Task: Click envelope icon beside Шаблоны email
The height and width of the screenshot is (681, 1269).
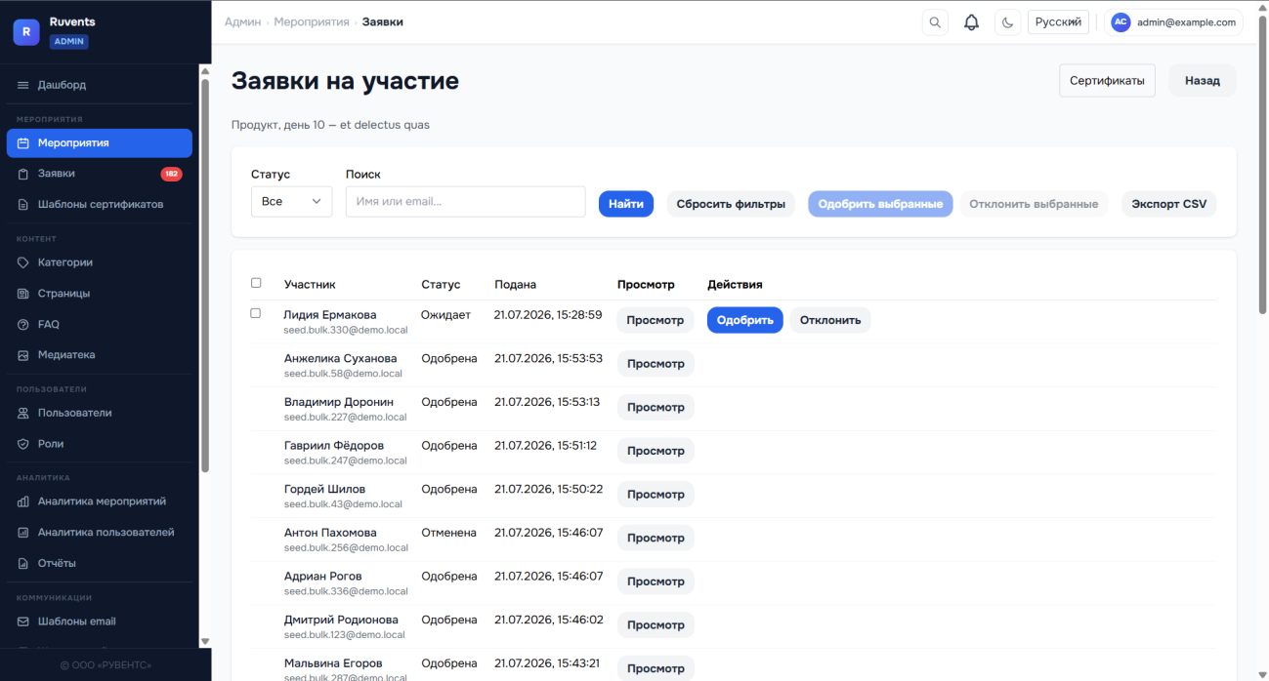Action: pyautogui.click(x=23, y=621)
